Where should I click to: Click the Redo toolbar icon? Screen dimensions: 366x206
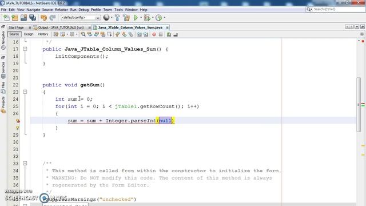coord(53,18)
